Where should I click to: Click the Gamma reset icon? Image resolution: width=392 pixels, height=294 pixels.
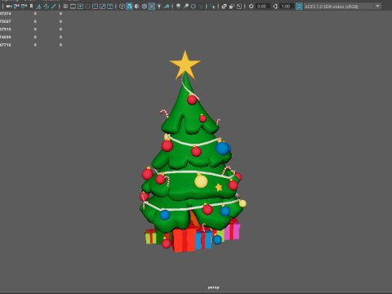(x=275, y=7)
